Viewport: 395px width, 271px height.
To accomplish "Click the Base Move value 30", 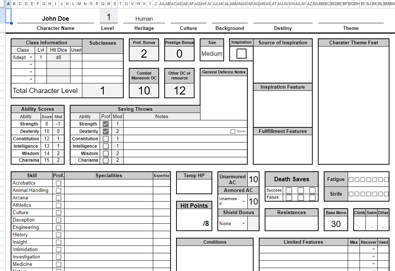I will (336, 224).
